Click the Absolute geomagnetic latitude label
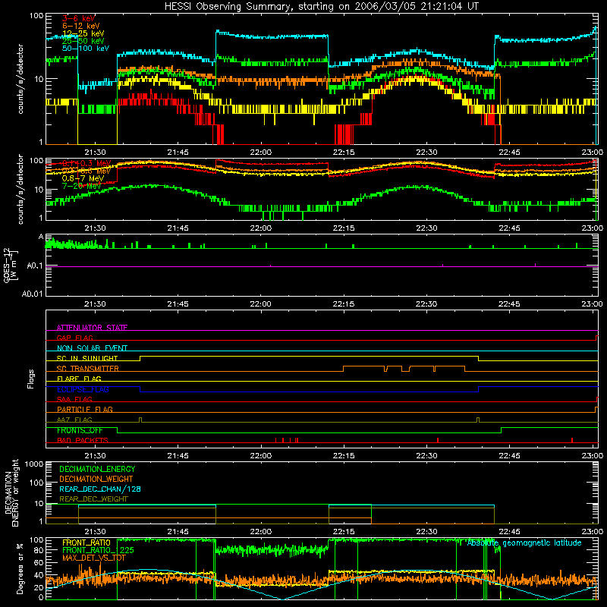This screenshot has width=607, height=607. (524, 543)
